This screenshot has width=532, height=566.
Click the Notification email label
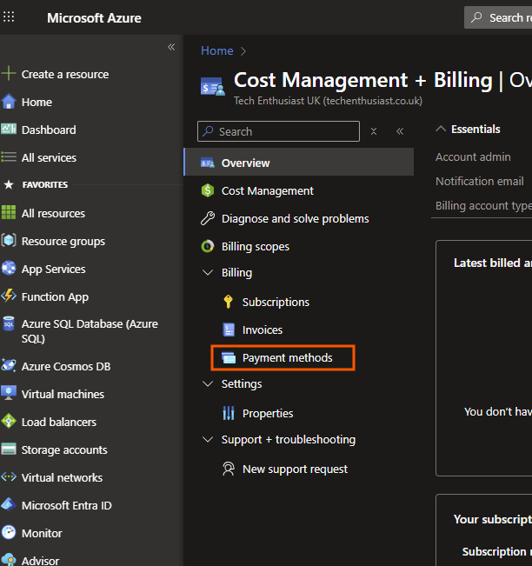(479, 181)
